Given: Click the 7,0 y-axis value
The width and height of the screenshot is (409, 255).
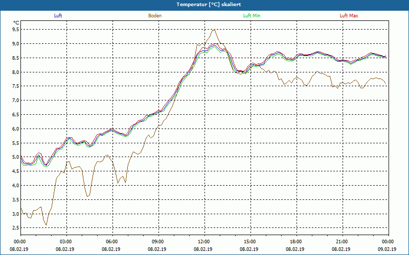Looking at the screenshot, I should (16, 100).
